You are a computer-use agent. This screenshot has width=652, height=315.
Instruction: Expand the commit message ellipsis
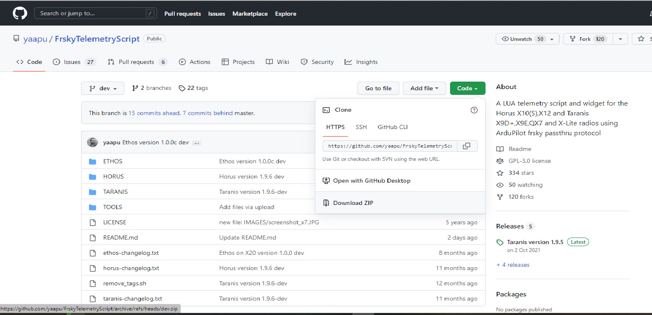tap(197, 143)
